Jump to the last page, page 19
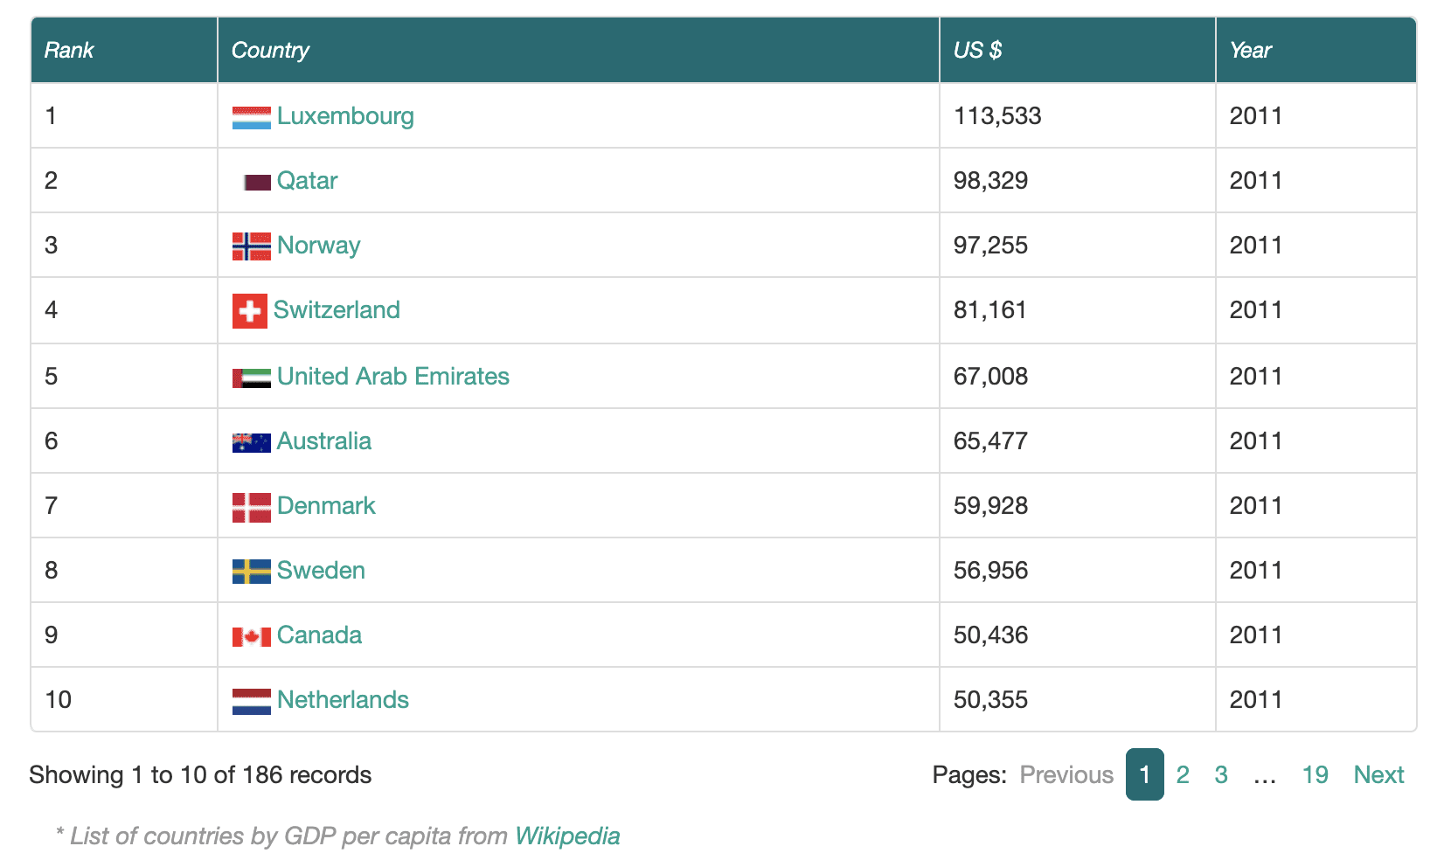The height and width of the screenshot is (867, 1444). point(1316,774)
